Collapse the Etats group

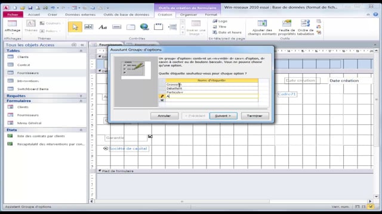(x=81, y=130)
